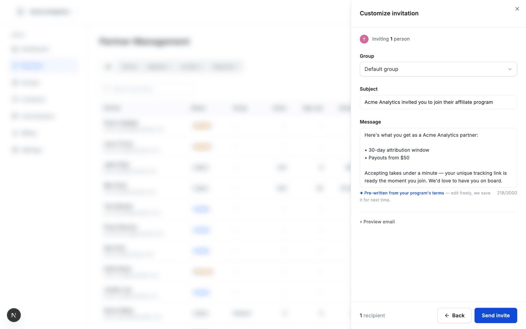Open the Group dropdown showing Default group
This screenshot has width=526, height=329.
tap(438, 69)
